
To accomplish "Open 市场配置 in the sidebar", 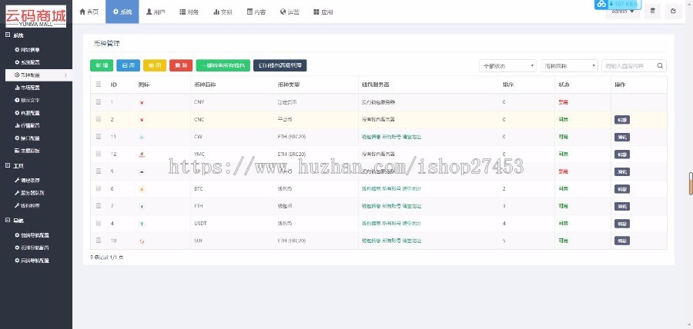I will [28, 88].
